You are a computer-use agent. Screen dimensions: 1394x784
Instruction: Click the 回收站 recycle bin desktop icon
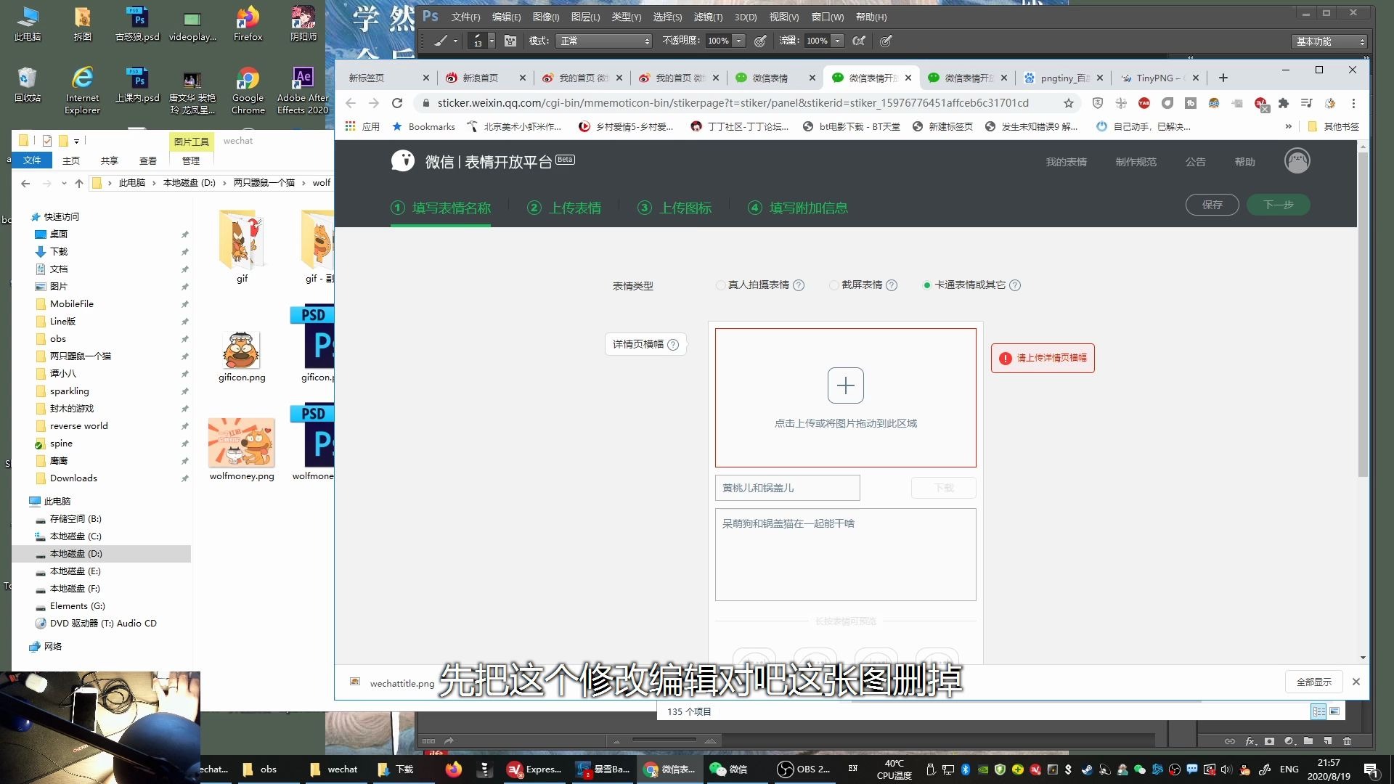28,84
